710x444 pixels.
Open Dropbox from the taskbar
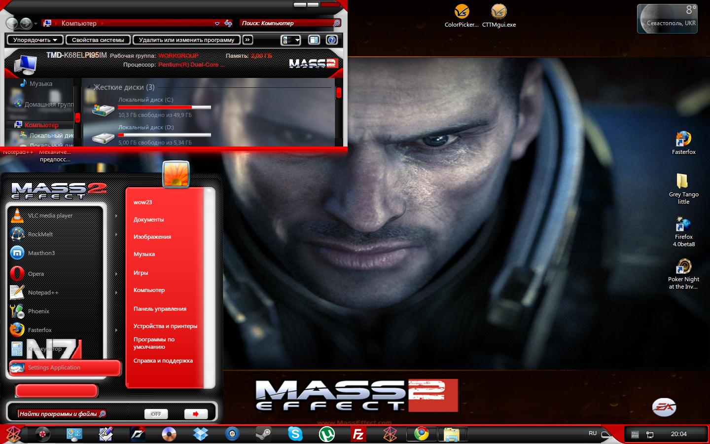201,434
